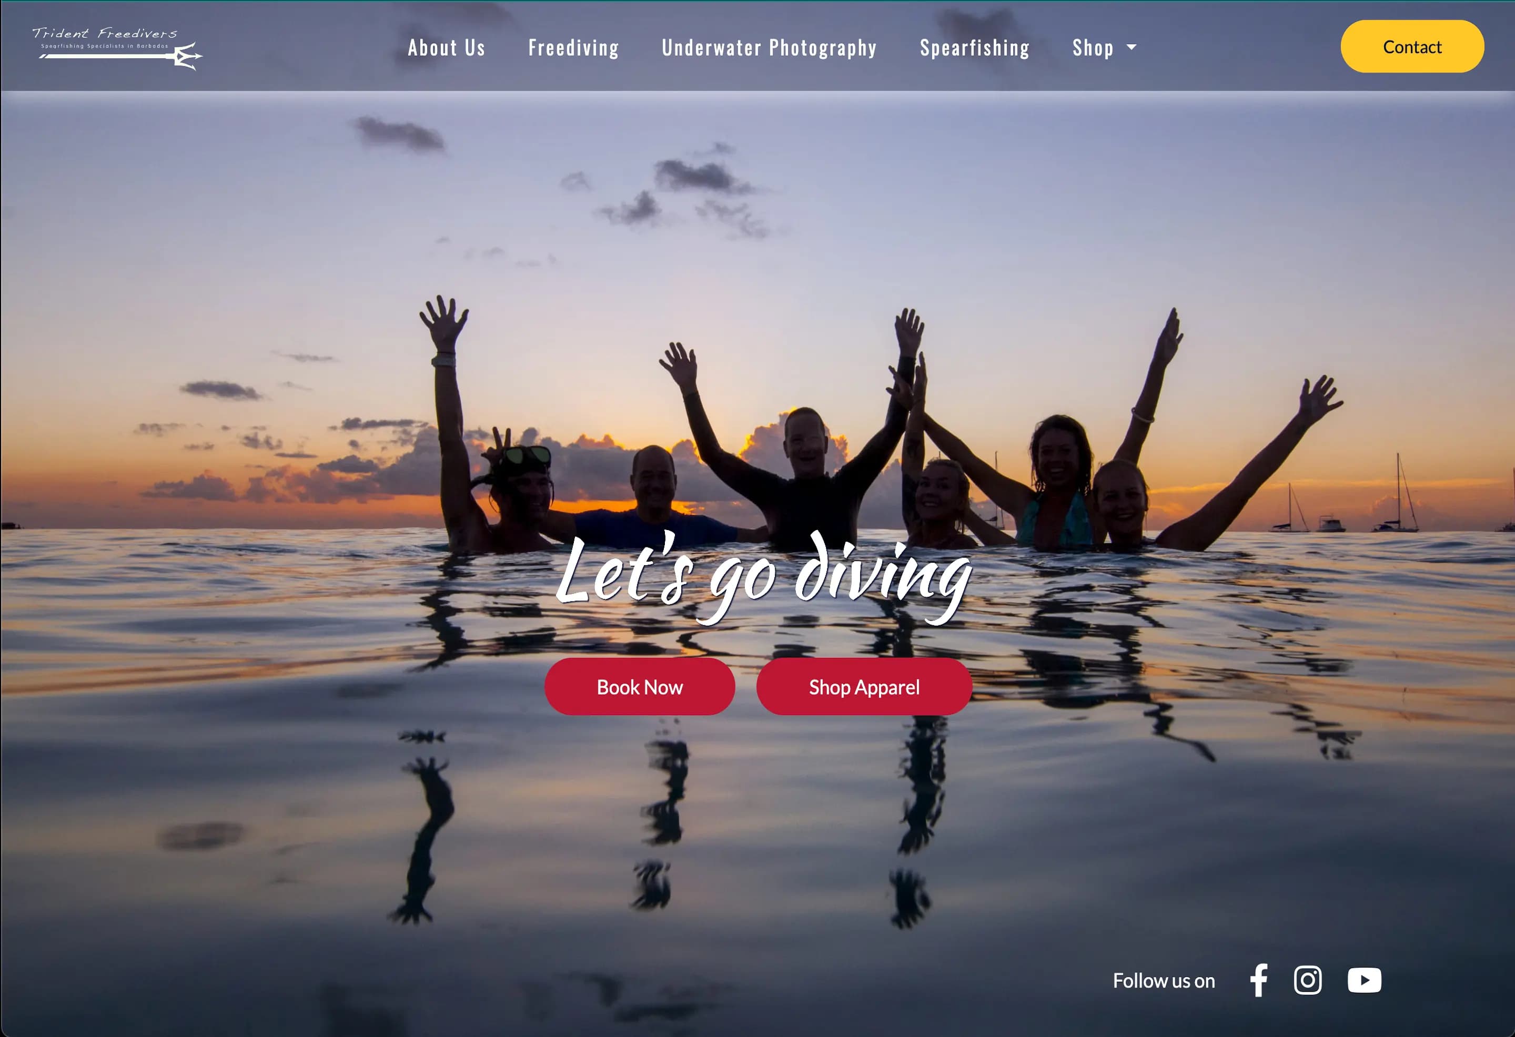Click Underwater Photography navigation link
This screenshot has height=1037, width=1515.
tap(770, 46)
